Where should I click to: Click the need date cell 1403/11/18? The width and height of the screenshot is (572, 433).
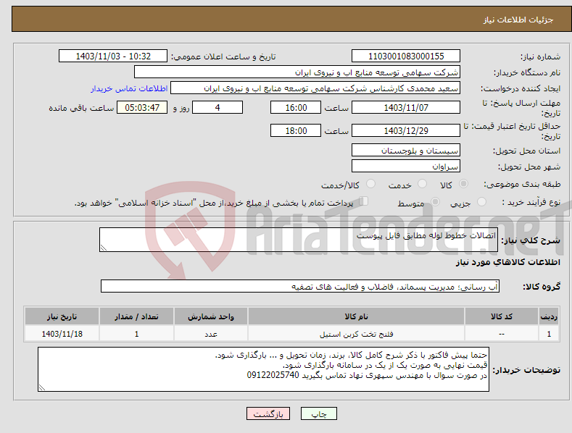pos(62,334)
